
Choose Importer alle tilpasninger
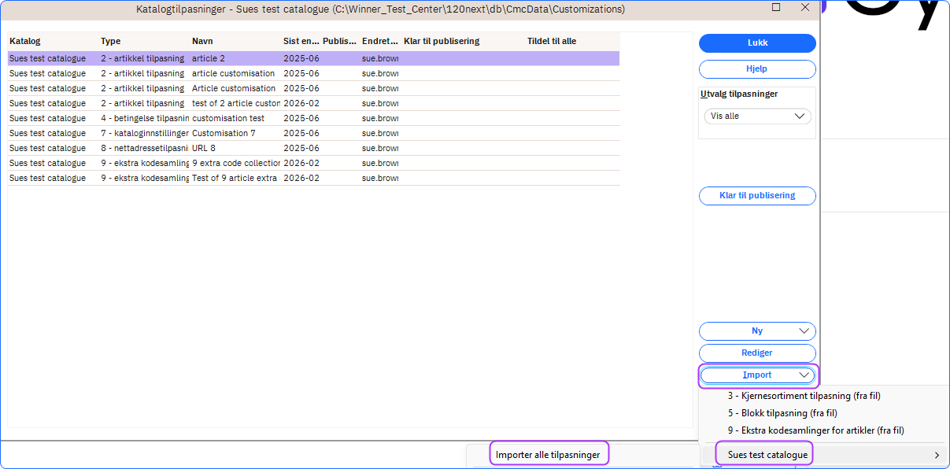tap(548, 455)
